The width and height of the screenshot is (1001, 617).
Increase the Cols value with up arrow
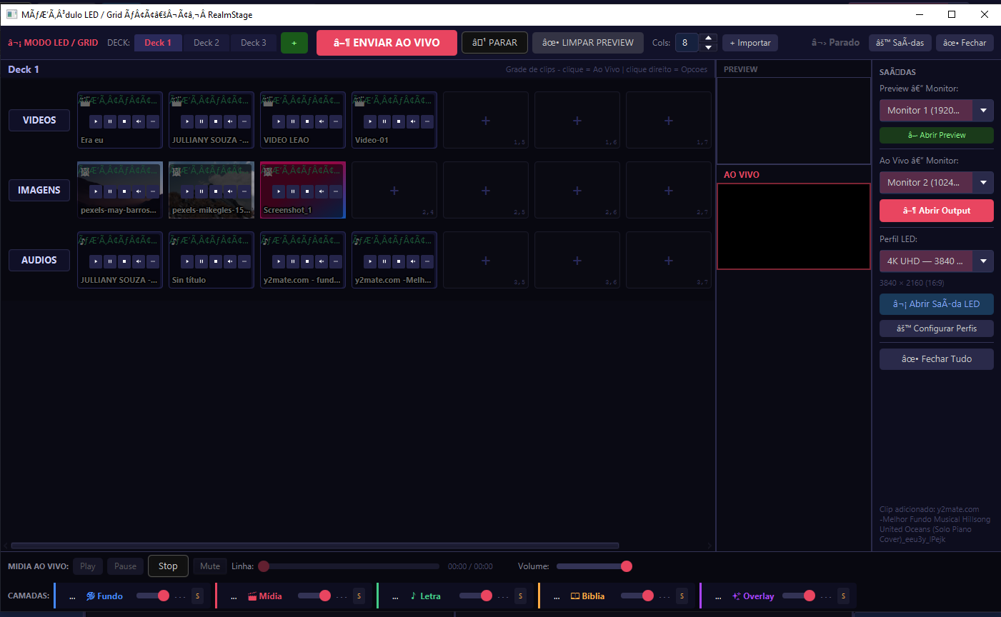click(x=708, y=38)
